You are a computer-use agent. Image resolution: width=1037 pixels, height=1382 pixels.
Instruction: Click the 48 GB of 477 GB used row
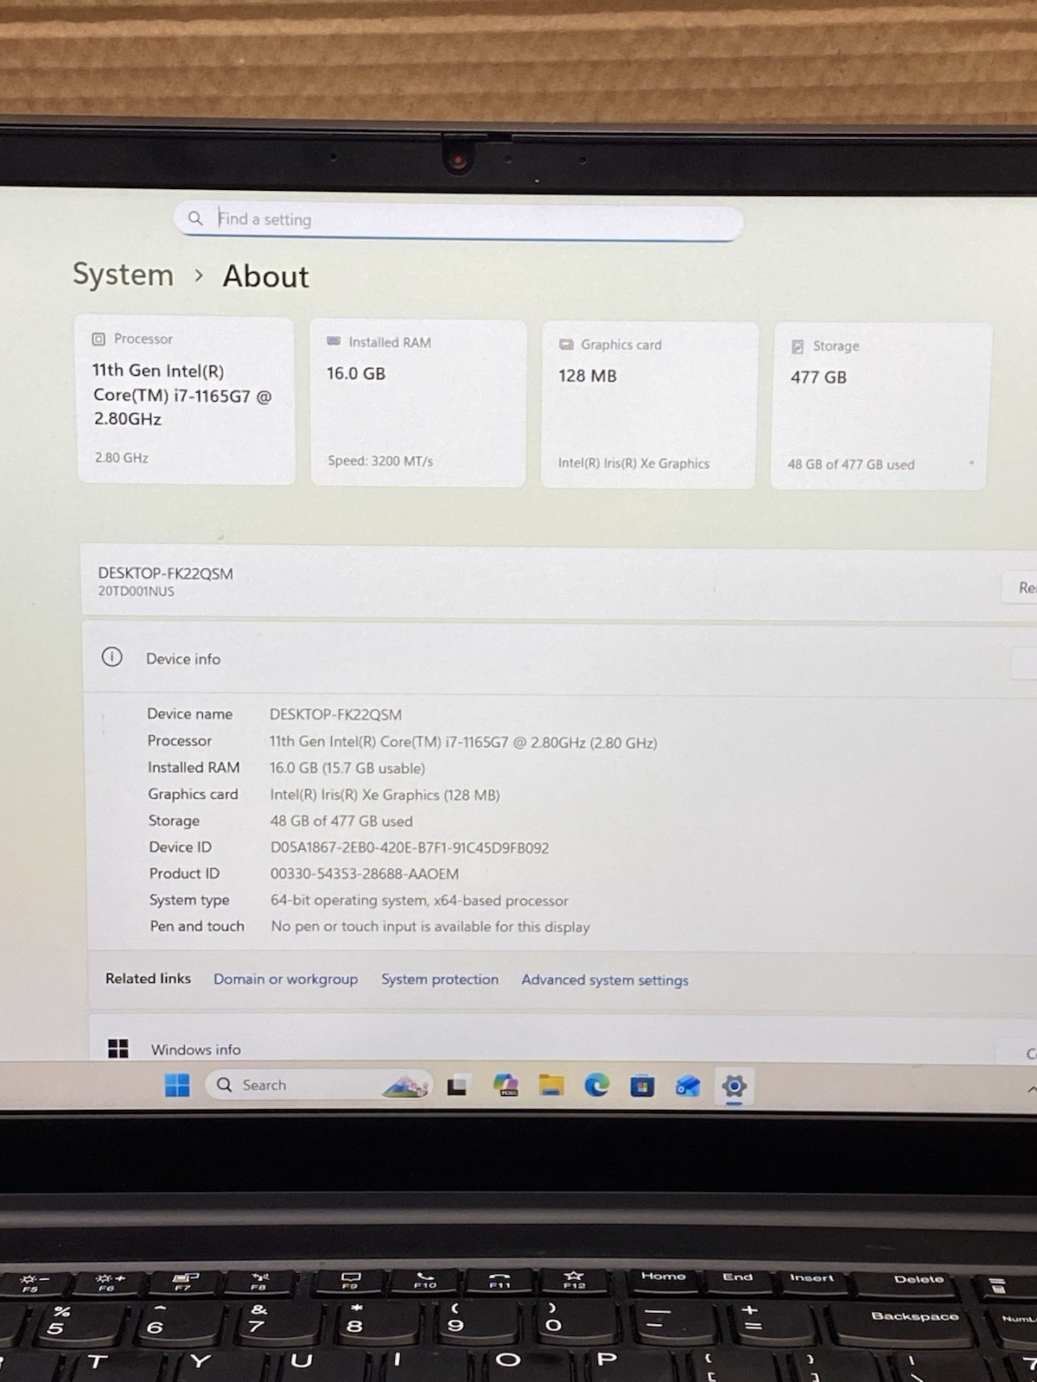[x=341, y=821]
